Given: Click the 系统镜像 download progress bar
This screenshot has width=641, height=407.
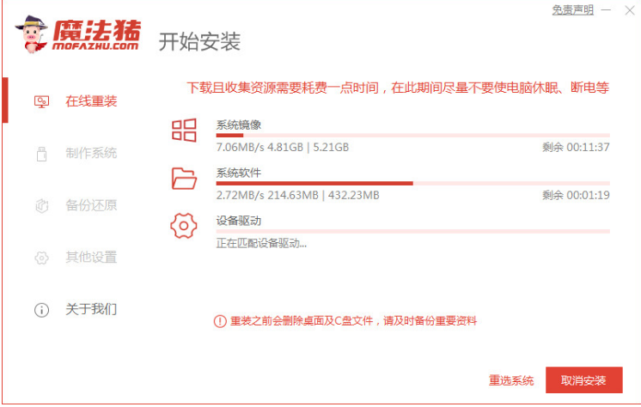Looking at the screenshot, I should (412, 135).
